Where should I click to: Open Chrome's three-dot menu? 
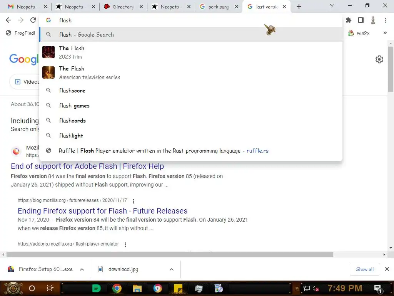coord(386,20)
